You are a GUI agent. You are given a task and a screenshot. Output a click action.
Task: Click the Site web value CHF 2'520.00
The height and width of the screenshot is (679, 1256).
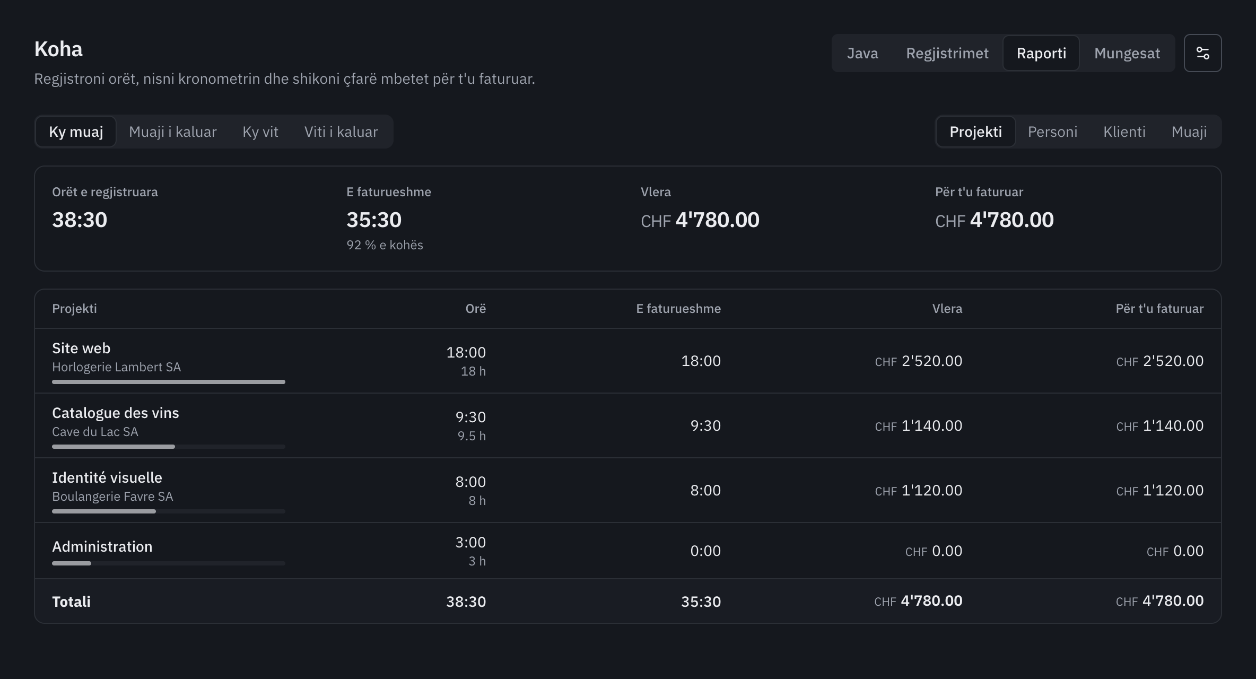pos(919,361)
